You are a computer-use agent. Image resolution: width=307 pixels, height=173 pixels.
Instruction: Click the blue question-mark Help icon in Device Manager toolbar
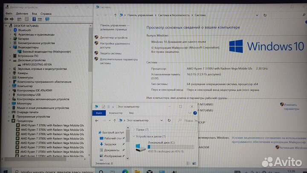(x=34, y=19)
